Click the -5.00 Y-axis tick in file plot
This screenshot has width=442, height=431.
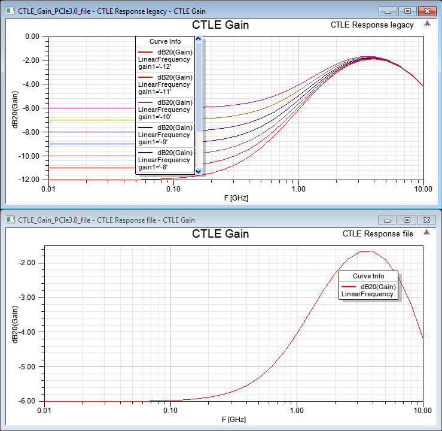pos(26,367)
